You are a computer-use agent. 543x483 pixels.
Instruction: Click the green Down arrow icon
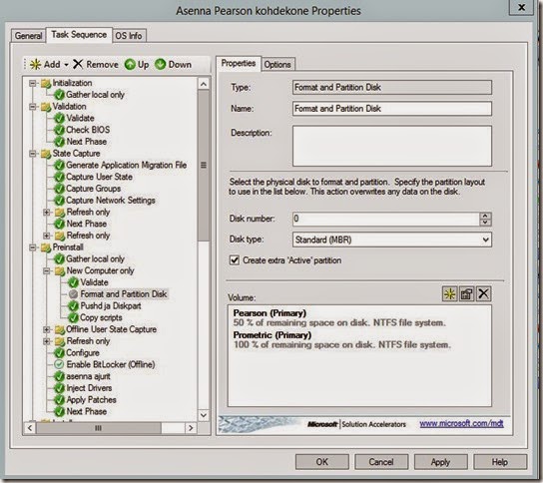[161, 64]
